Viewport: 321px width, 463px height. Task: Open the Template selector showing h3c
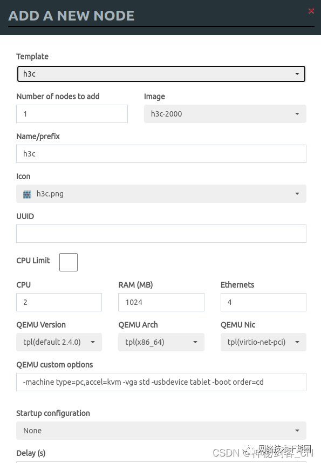click(x=161, y=73)
